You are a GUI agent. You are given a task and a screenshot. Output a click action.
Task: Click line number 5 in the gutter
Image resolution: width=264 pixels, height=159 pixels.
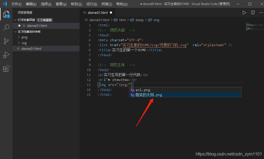(89, 45)
